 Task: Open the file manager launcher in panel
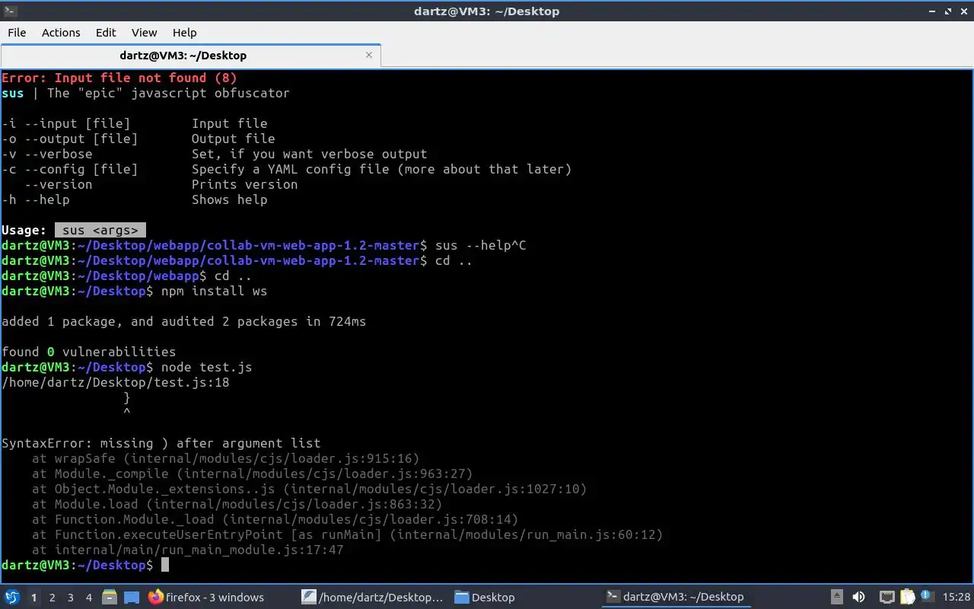[110, 598]
